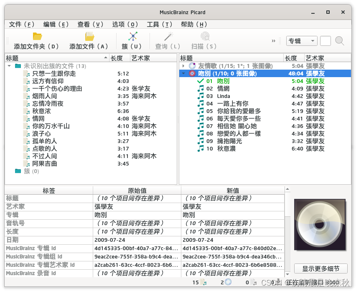This screenshot has width=356, height=291.
Task: Click the magnifier search icon in toolbar
Action: coord(339,41)
